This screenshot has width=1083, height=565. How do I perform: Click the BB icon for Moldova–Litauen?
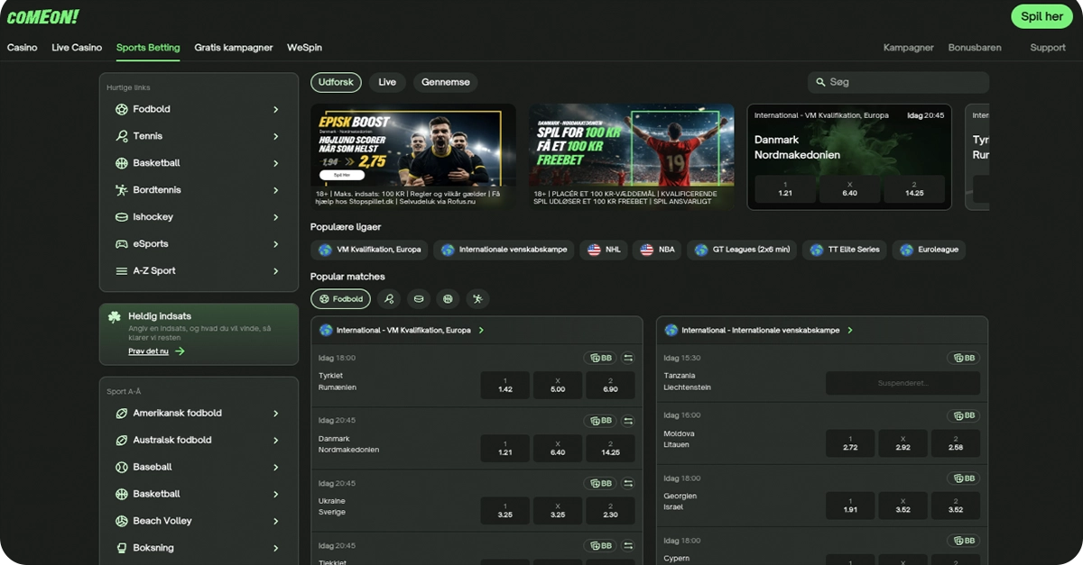(965, 415)
